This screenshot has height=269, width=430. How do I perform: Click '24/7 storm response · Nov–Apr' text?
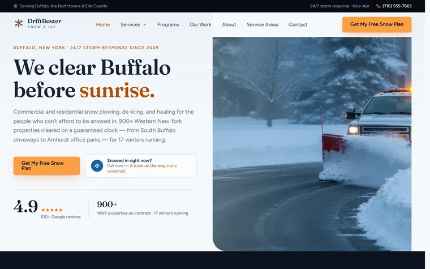click(x=340, y=6)
